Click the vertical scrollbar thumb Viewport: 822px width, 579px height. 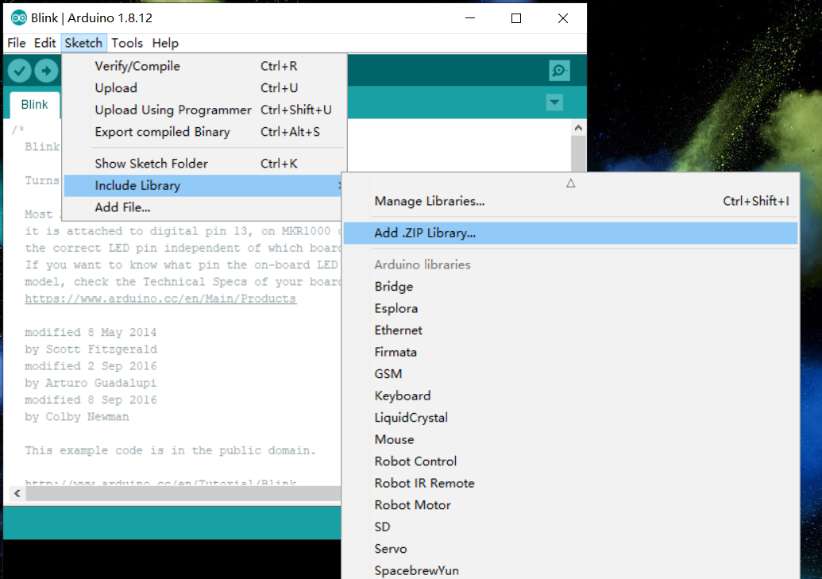point(578,153)
